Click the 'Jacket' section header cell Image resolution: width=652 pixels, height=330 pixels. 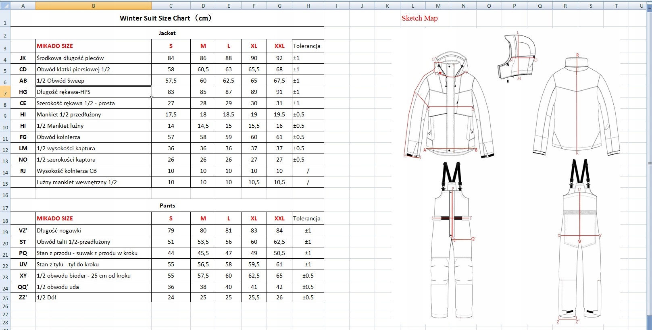(x=167, y=33)
